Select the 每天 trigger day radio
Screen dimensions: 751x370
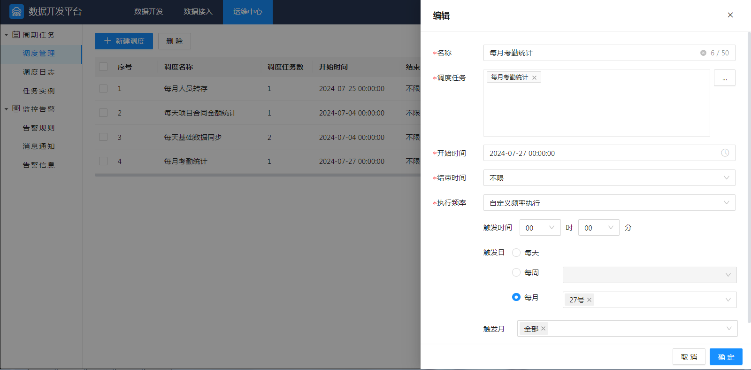pyautogui.click(x=516, y=253)
